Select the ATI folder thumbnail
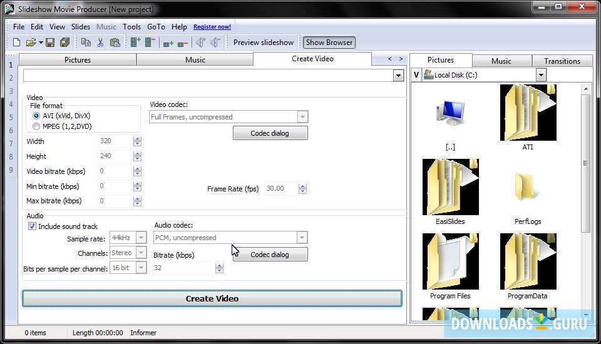Image resolution: width=601 pixels, height=344 pixels. point(528,113)
